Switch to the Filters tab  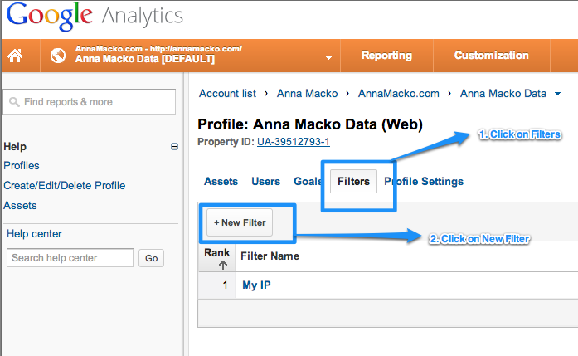(353, 181)
